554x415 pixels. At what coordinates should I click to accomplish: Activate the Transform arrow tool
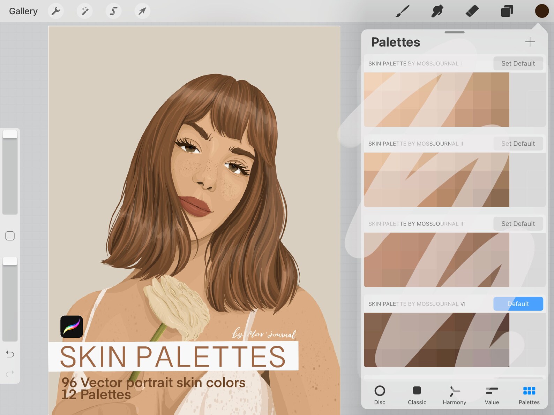(x=142, y=11)
